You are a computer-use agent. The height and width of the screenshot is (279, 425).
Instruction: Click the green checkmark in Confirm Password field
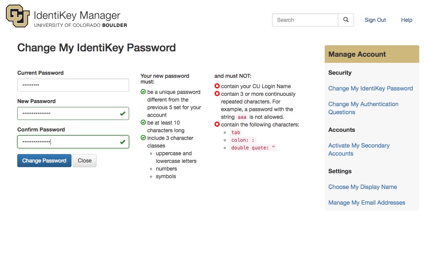click(x=123, y=142)
